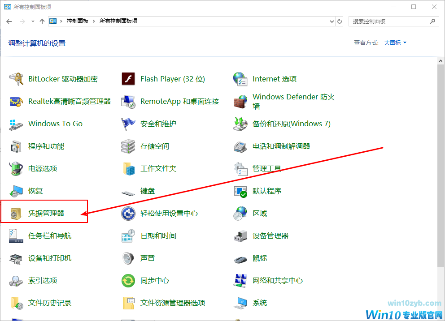Open the Internet 选项 globe icon
Screen dimensions: 445x321
pyautogui.click(x=240, y=79)
